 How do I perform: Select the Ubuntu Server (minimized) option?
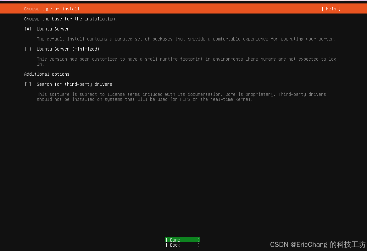(62, 49)
